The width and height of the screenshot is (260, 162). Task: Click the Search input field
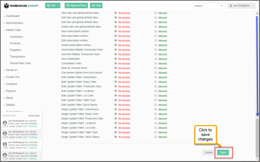[206, 6]
